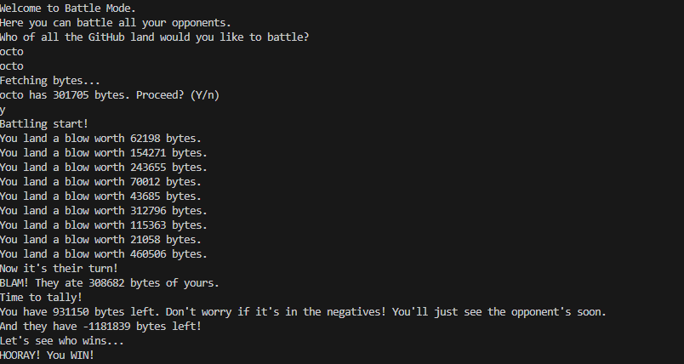Click the blow worth 154271 bytes line
Screen dimensions: 684x364
(104, 152)
